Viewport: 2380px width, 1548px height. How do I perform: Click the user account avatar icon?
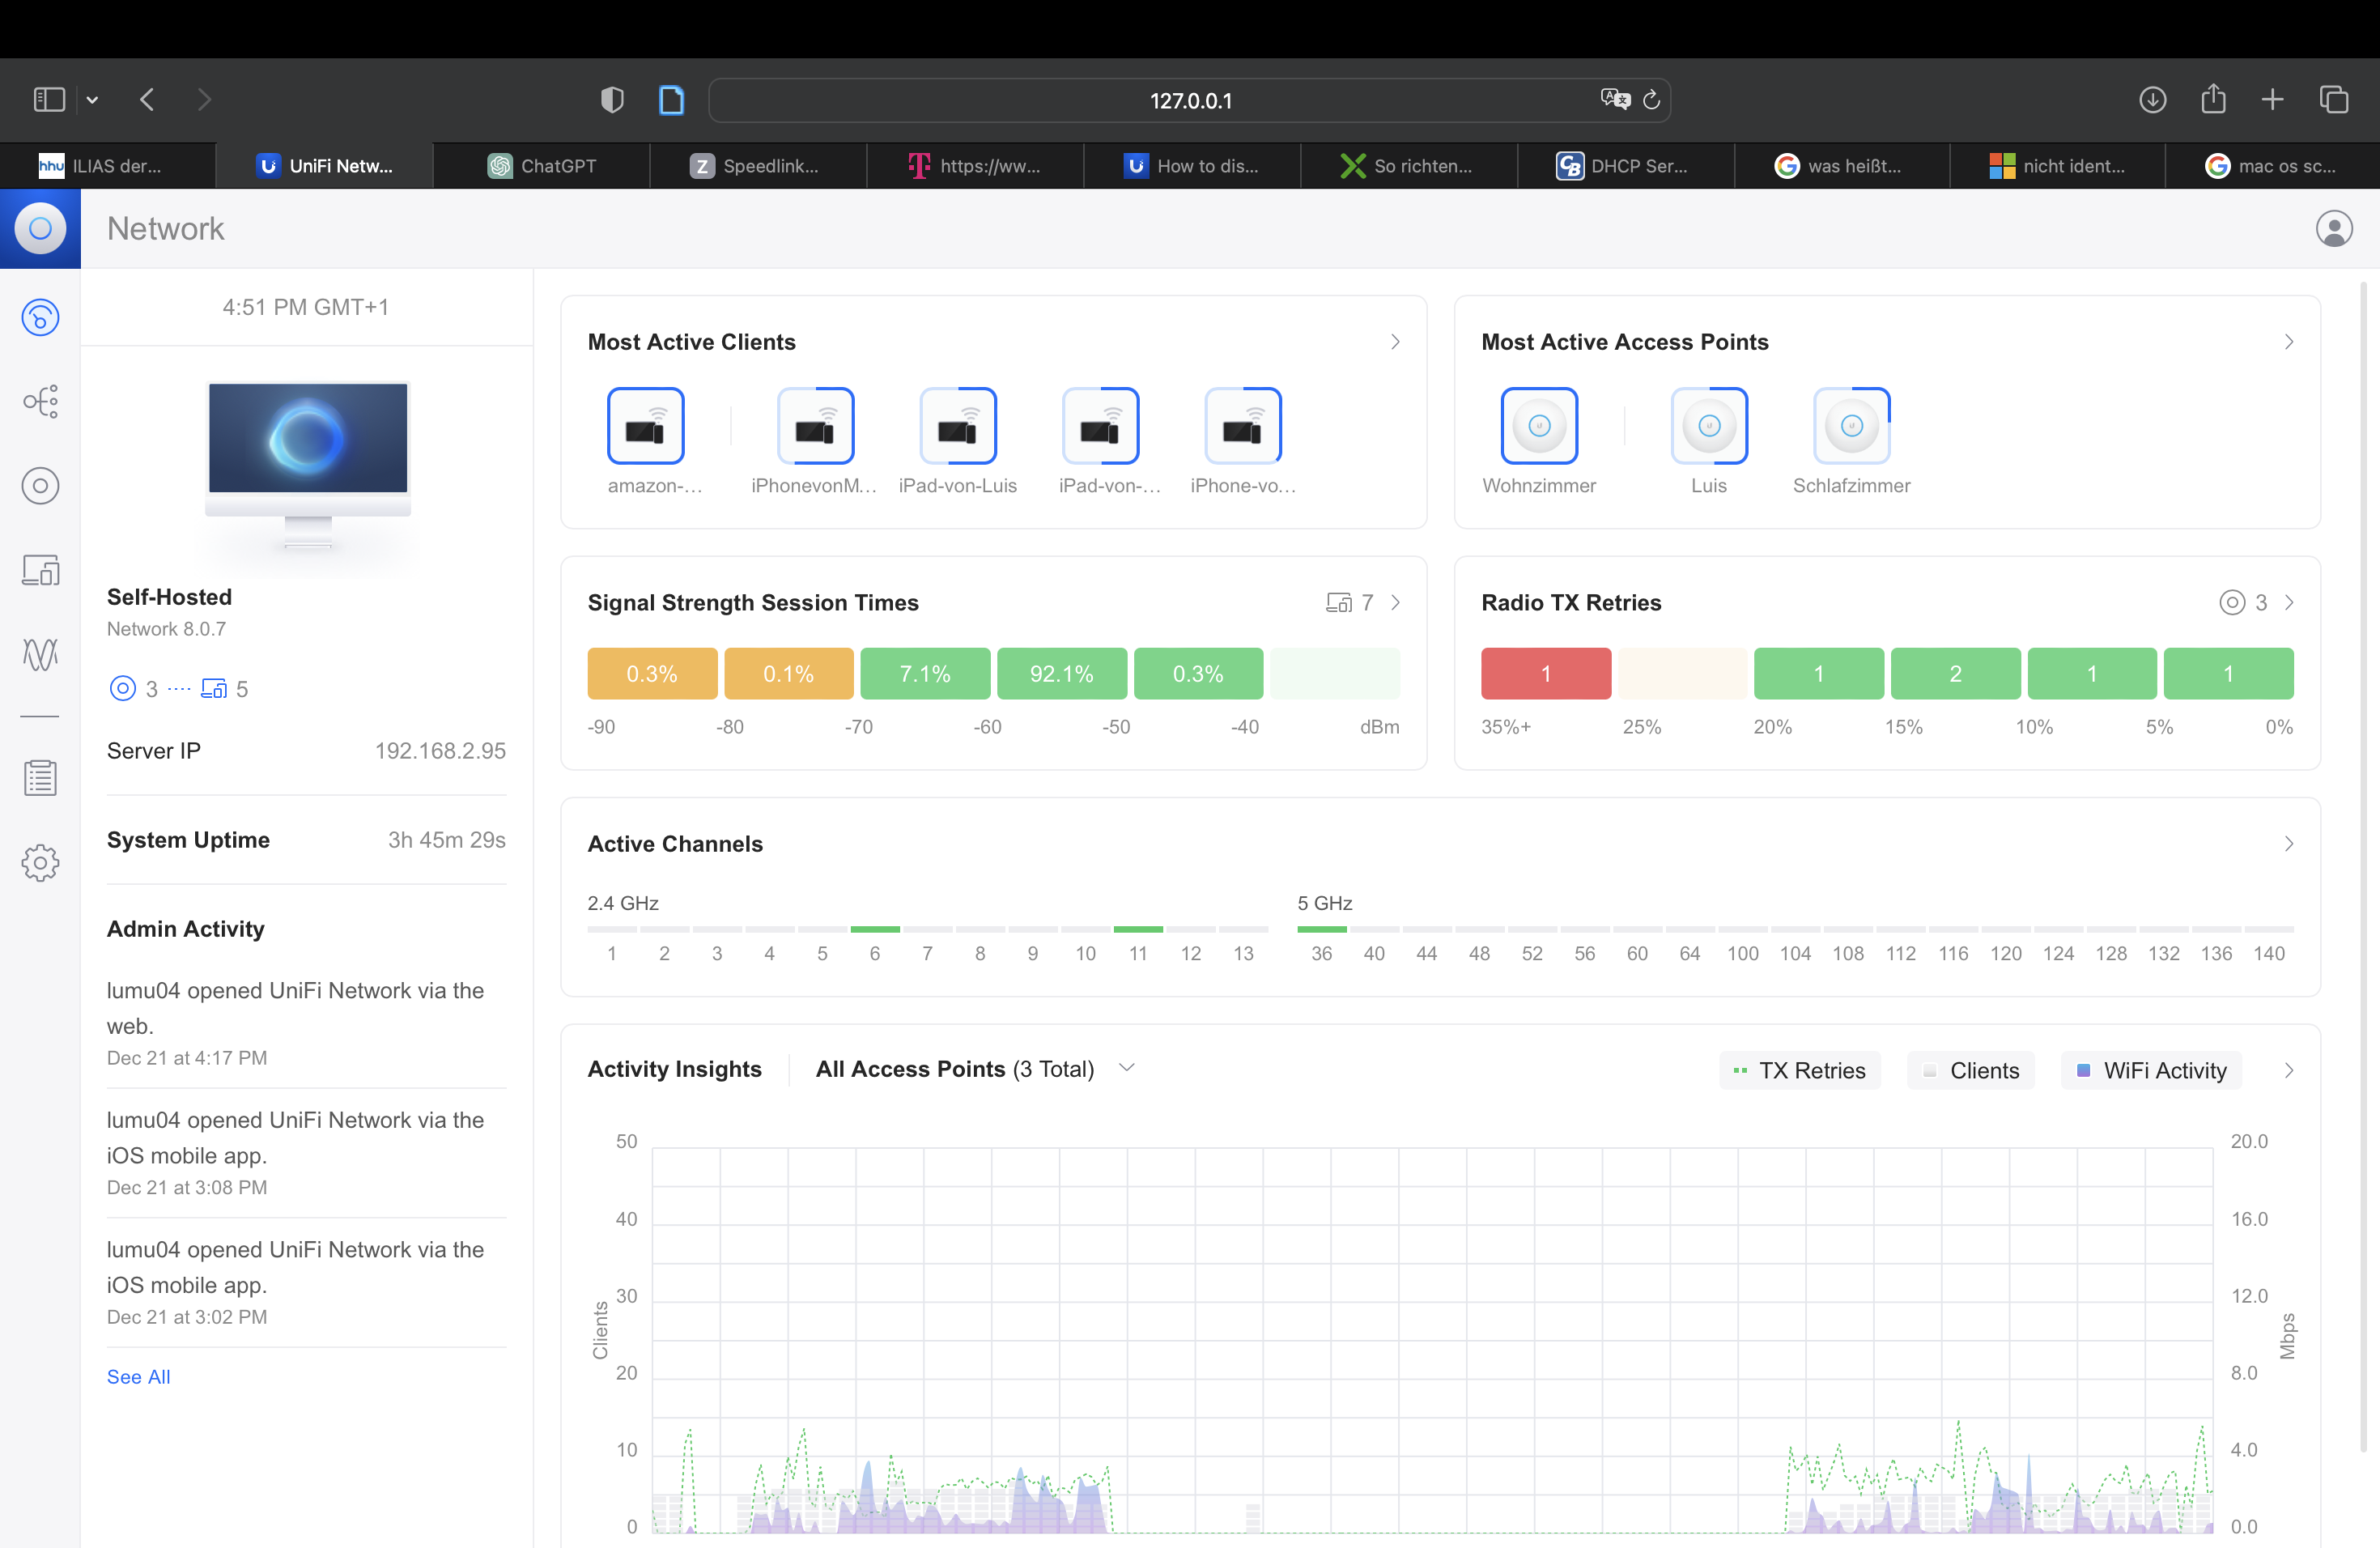pyautogui.click(x=2333, y=229)
